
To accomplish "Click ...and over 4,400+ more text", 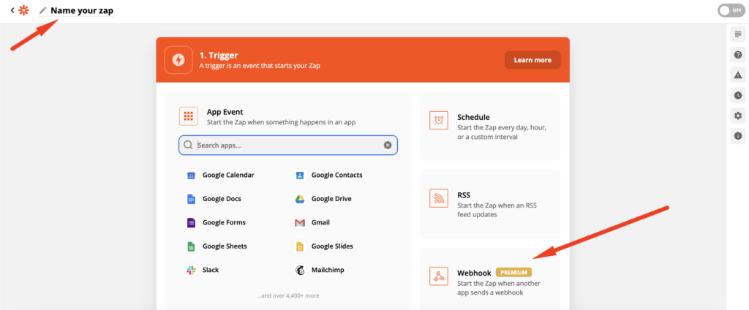I will point(288,295).
